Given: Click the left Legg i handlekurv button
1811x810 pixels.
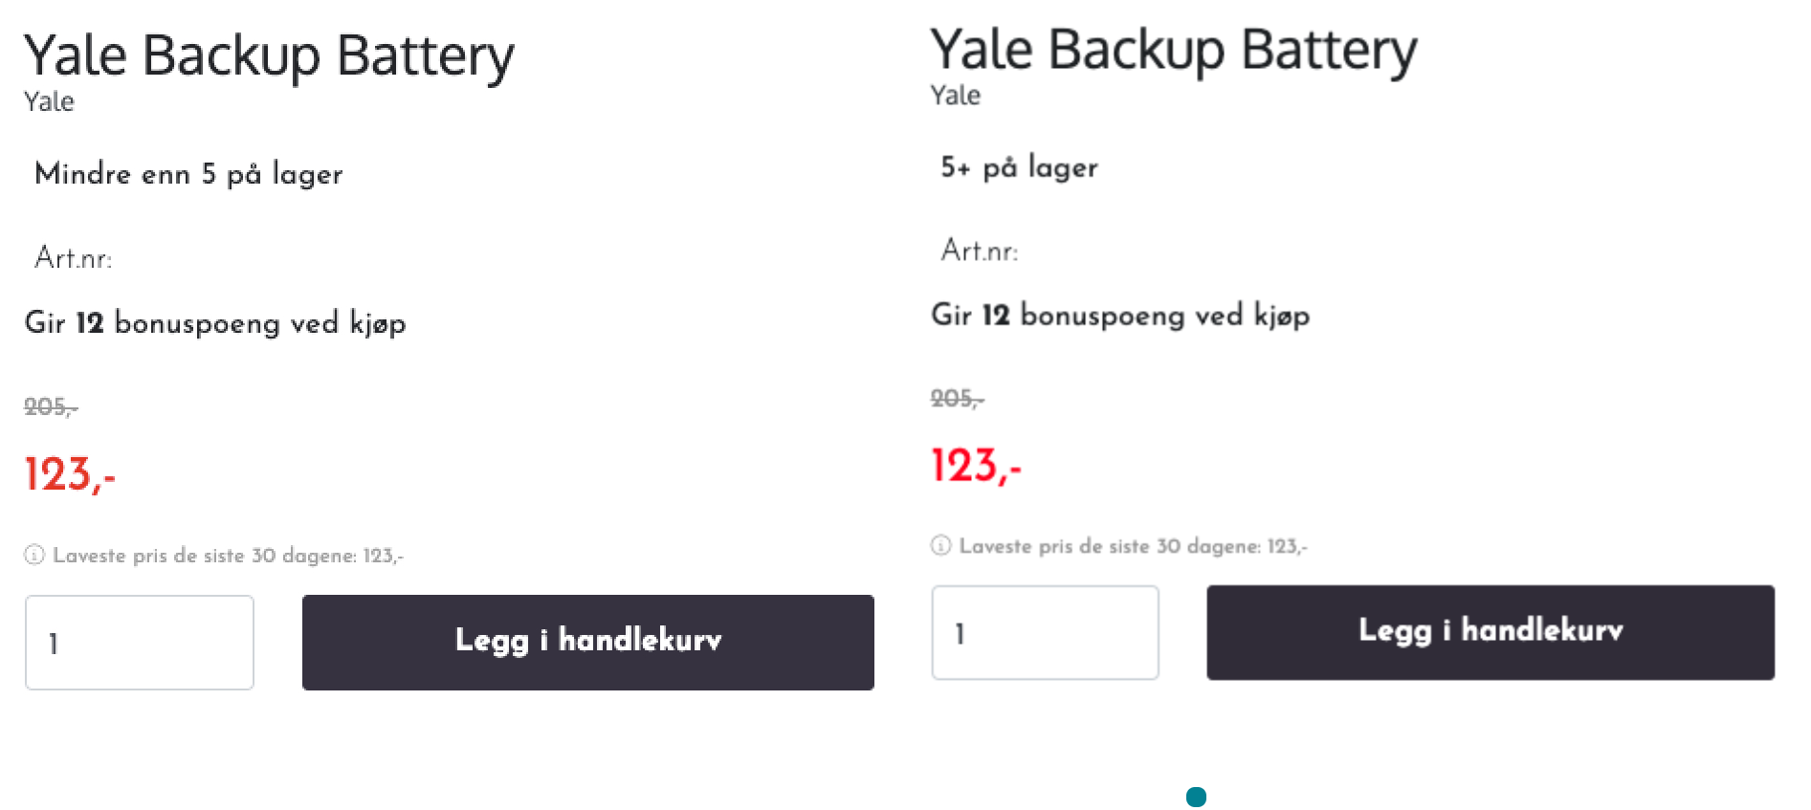Looking at the screenshot, I should point(587,642).
